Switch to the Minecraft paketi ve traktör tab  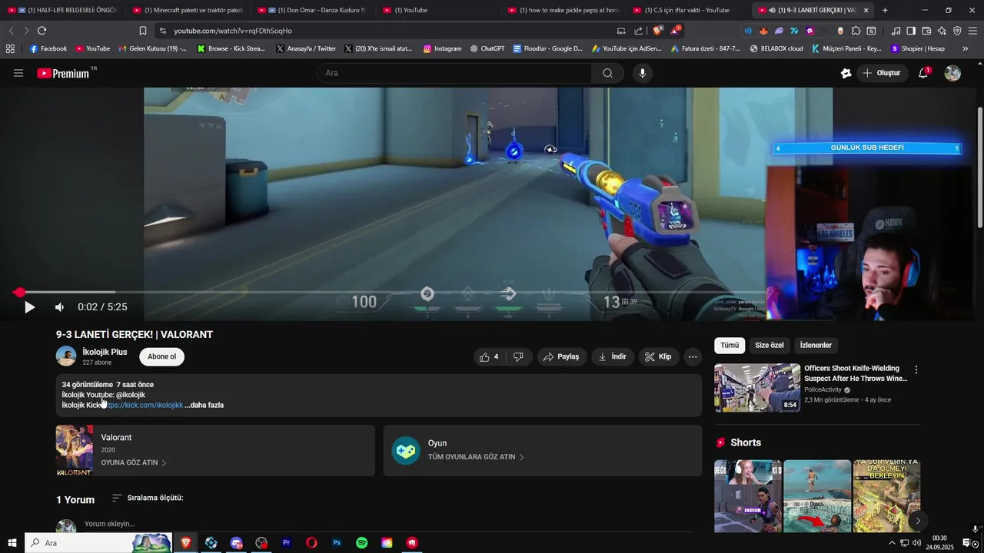click(x=188, y=10)
